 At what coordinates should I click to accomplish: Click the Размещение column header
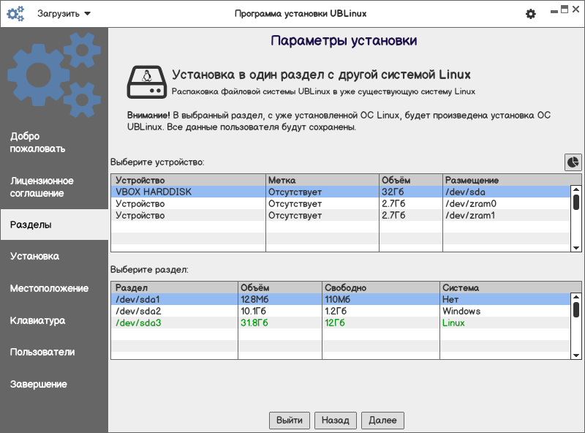(512, 180)
